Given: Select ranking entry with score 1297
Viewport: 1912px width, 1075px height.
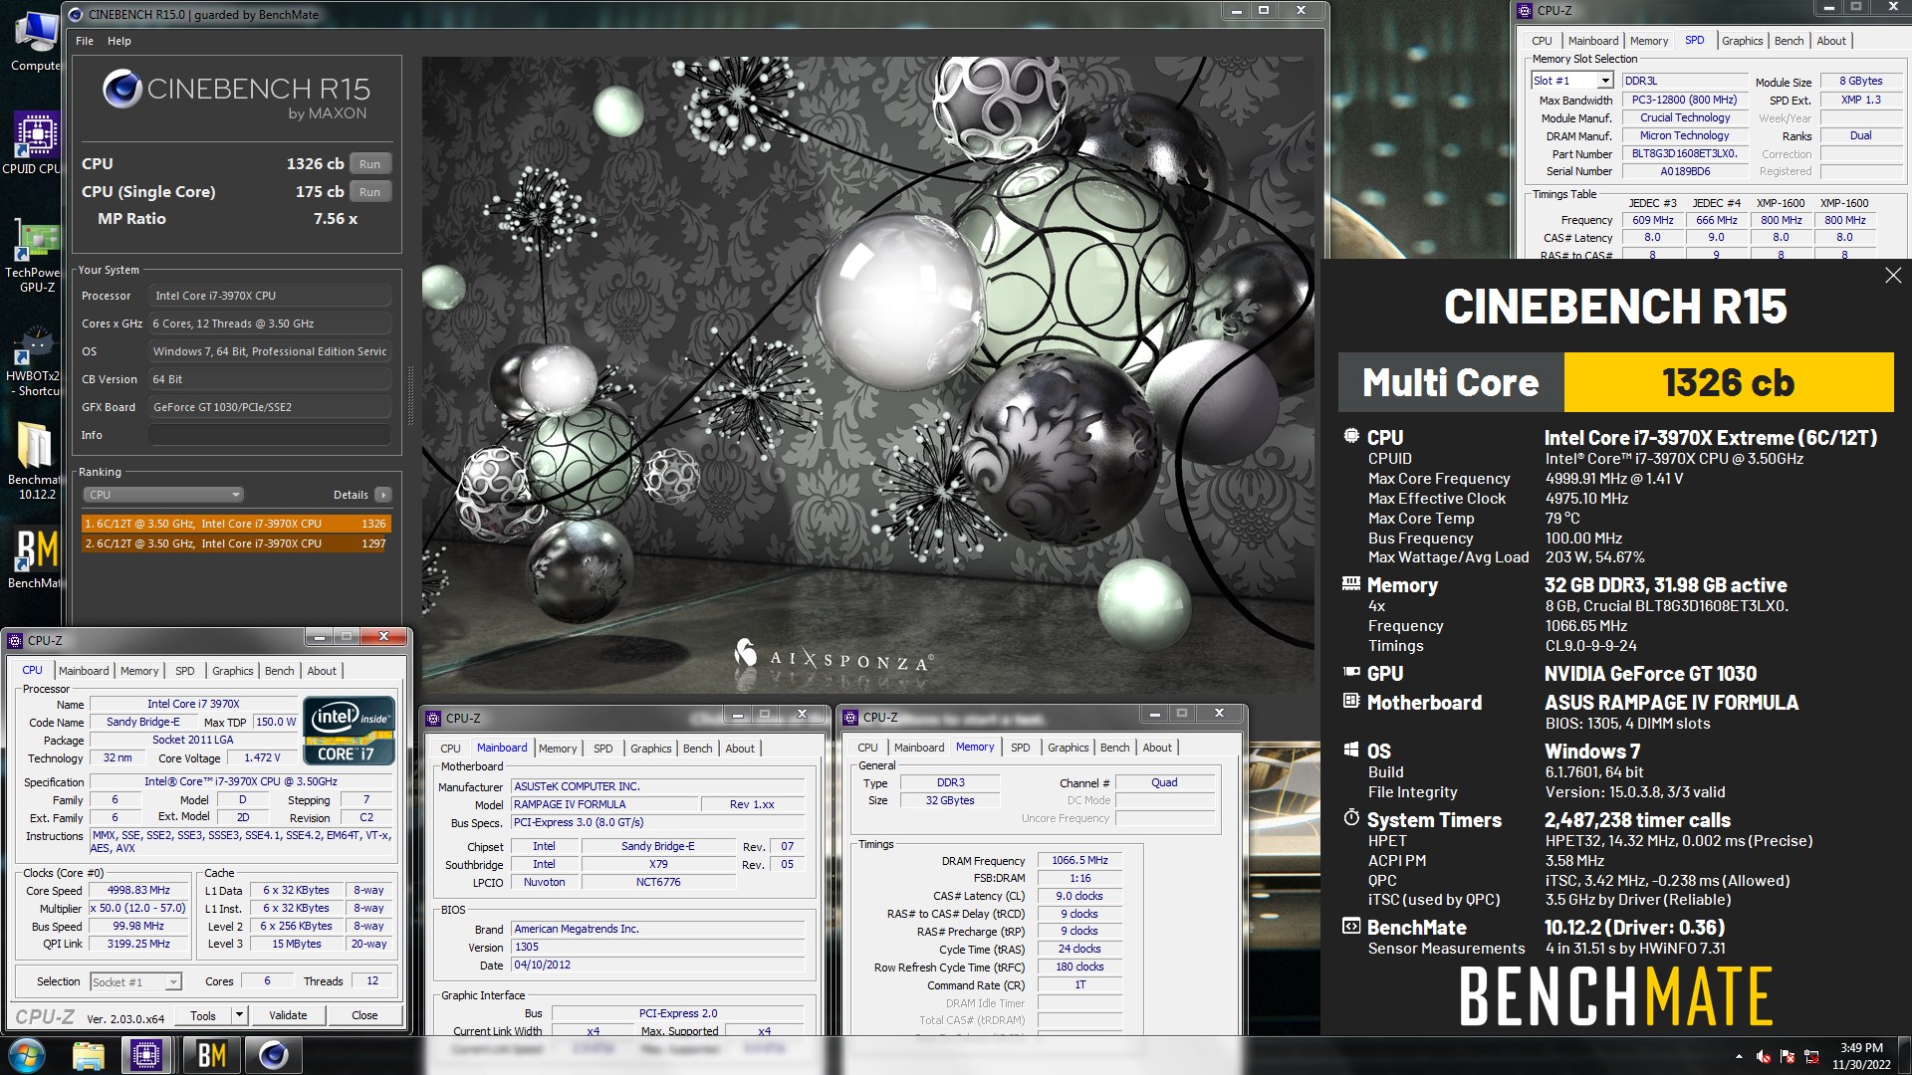Looking at the screenshot, I should (236, 543).
